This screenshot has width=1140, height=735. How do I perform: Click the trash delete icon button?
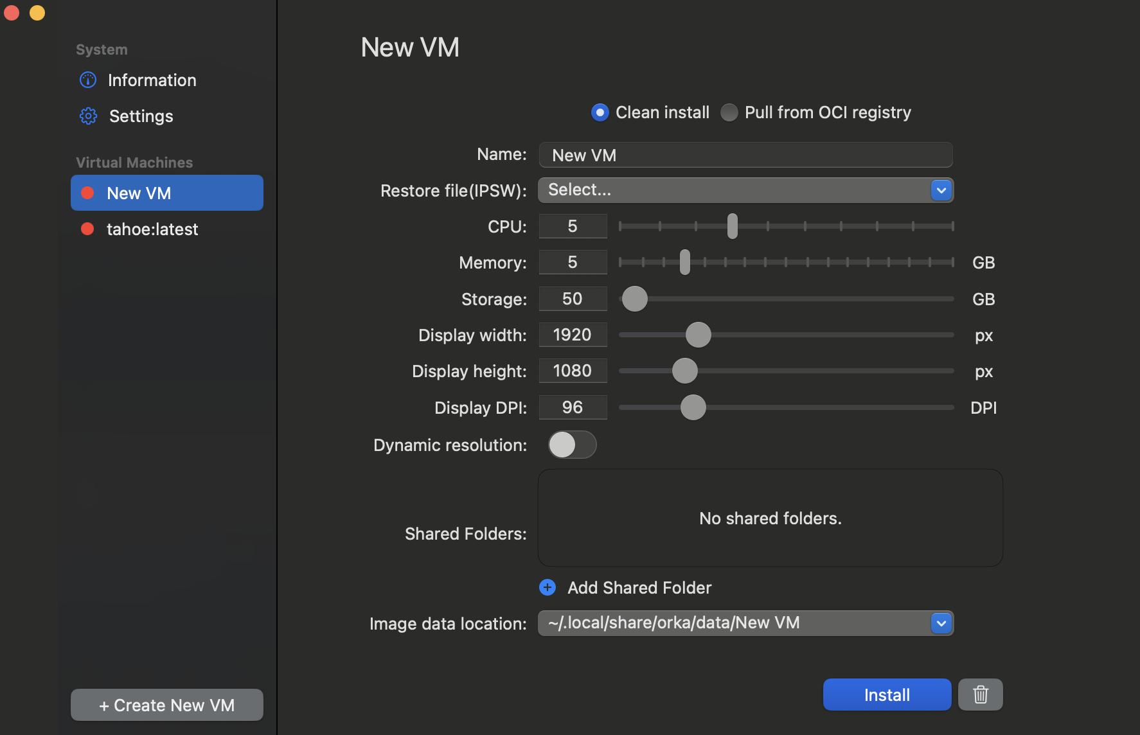click(980, 695)
